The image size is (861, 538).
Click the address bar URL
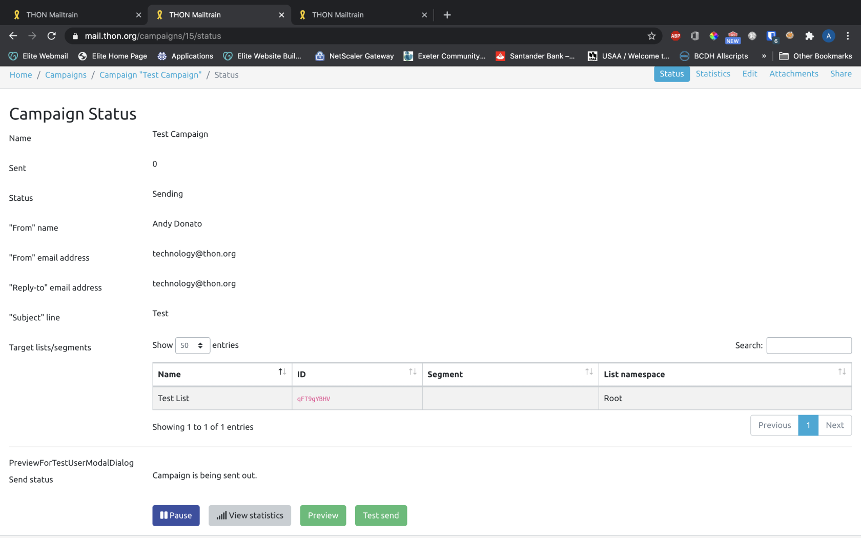coord(153,36)
